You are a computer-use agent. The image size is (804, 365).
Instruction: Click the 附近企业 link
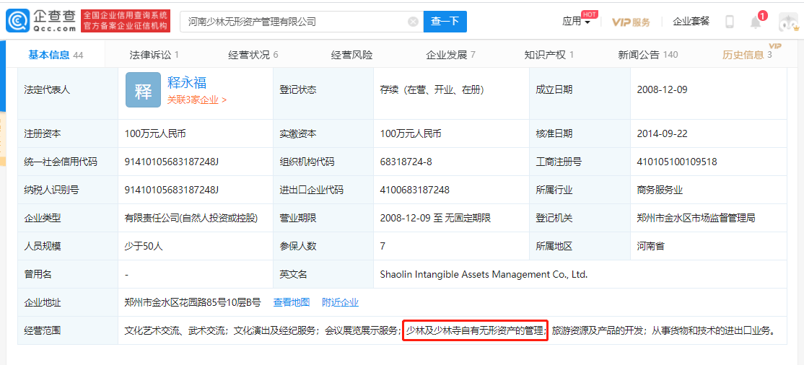[x=341, y=302]
